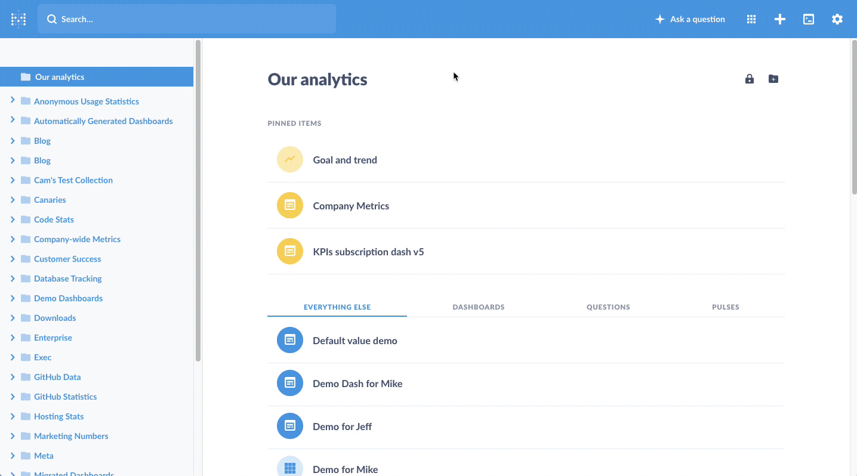Click the magnifier icon in search bar
The image size is (857, 476).
pos(53,18)
